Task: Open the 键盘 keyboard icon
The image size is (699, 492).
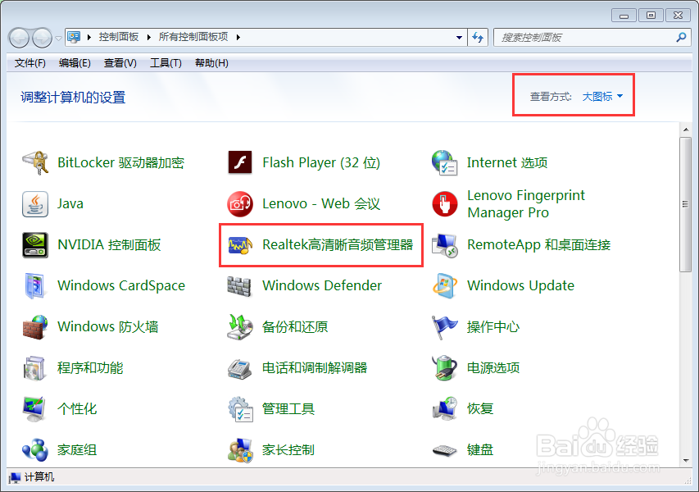Action: pos(444,450)
